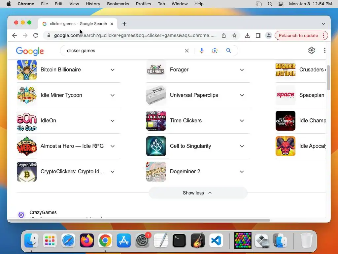This screenshot has width=338, height=254.
Task: Expand the IdleOn chevron
Action: (x=113, y=121)
